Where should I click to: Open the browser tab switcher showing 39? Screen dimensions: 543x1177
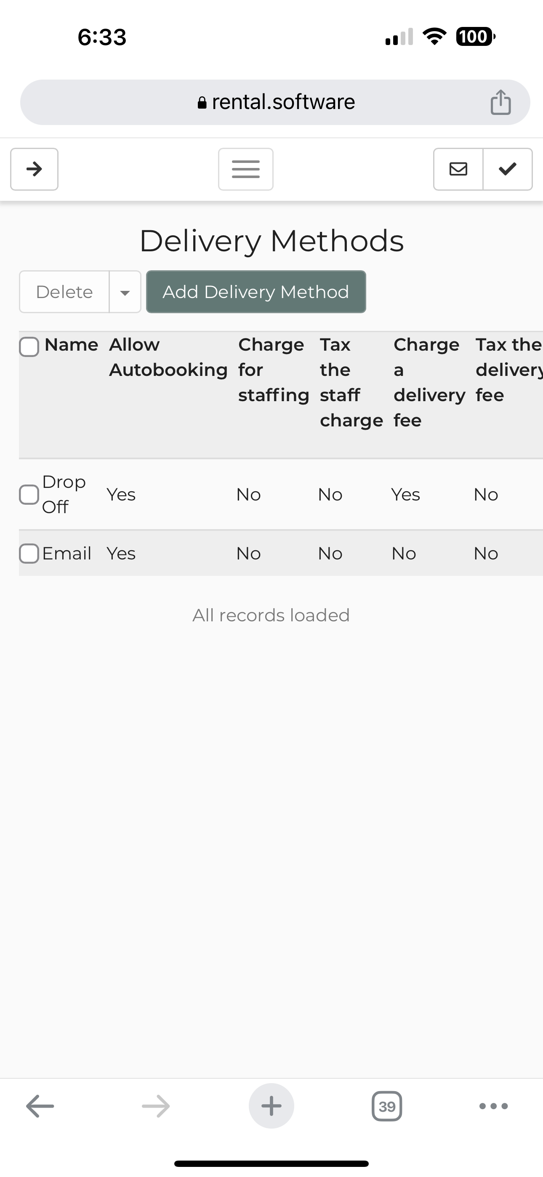(387, 1106)
